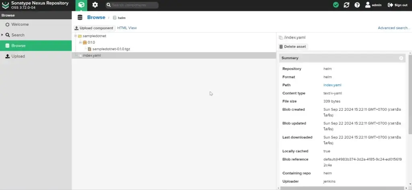Open the Browse cube icon in header

(x=81, y=5)
